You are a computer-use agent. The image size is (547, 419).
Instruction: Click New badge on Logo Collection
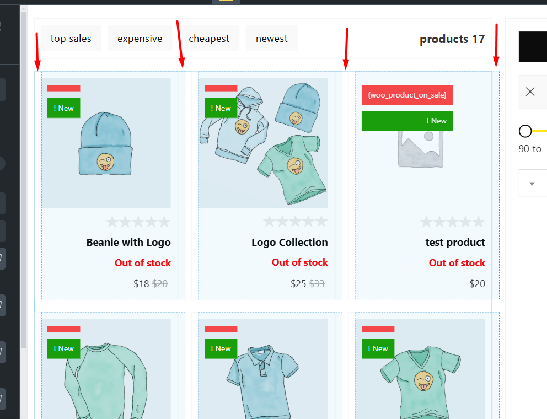[x=221, y=108]
